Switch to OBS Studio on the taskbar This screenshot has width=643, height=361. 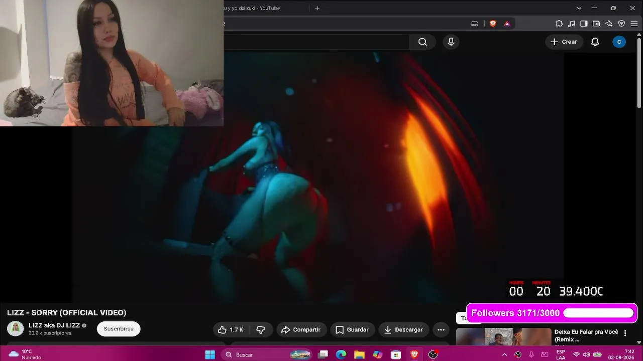pyautogui.click(x=433, y=355)
